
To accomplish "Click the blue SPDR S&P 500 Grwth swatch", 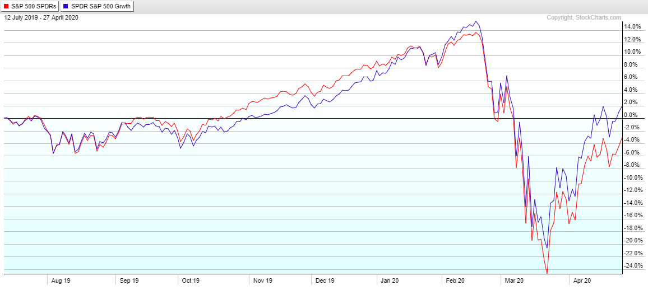I will [x=65, y=7].
